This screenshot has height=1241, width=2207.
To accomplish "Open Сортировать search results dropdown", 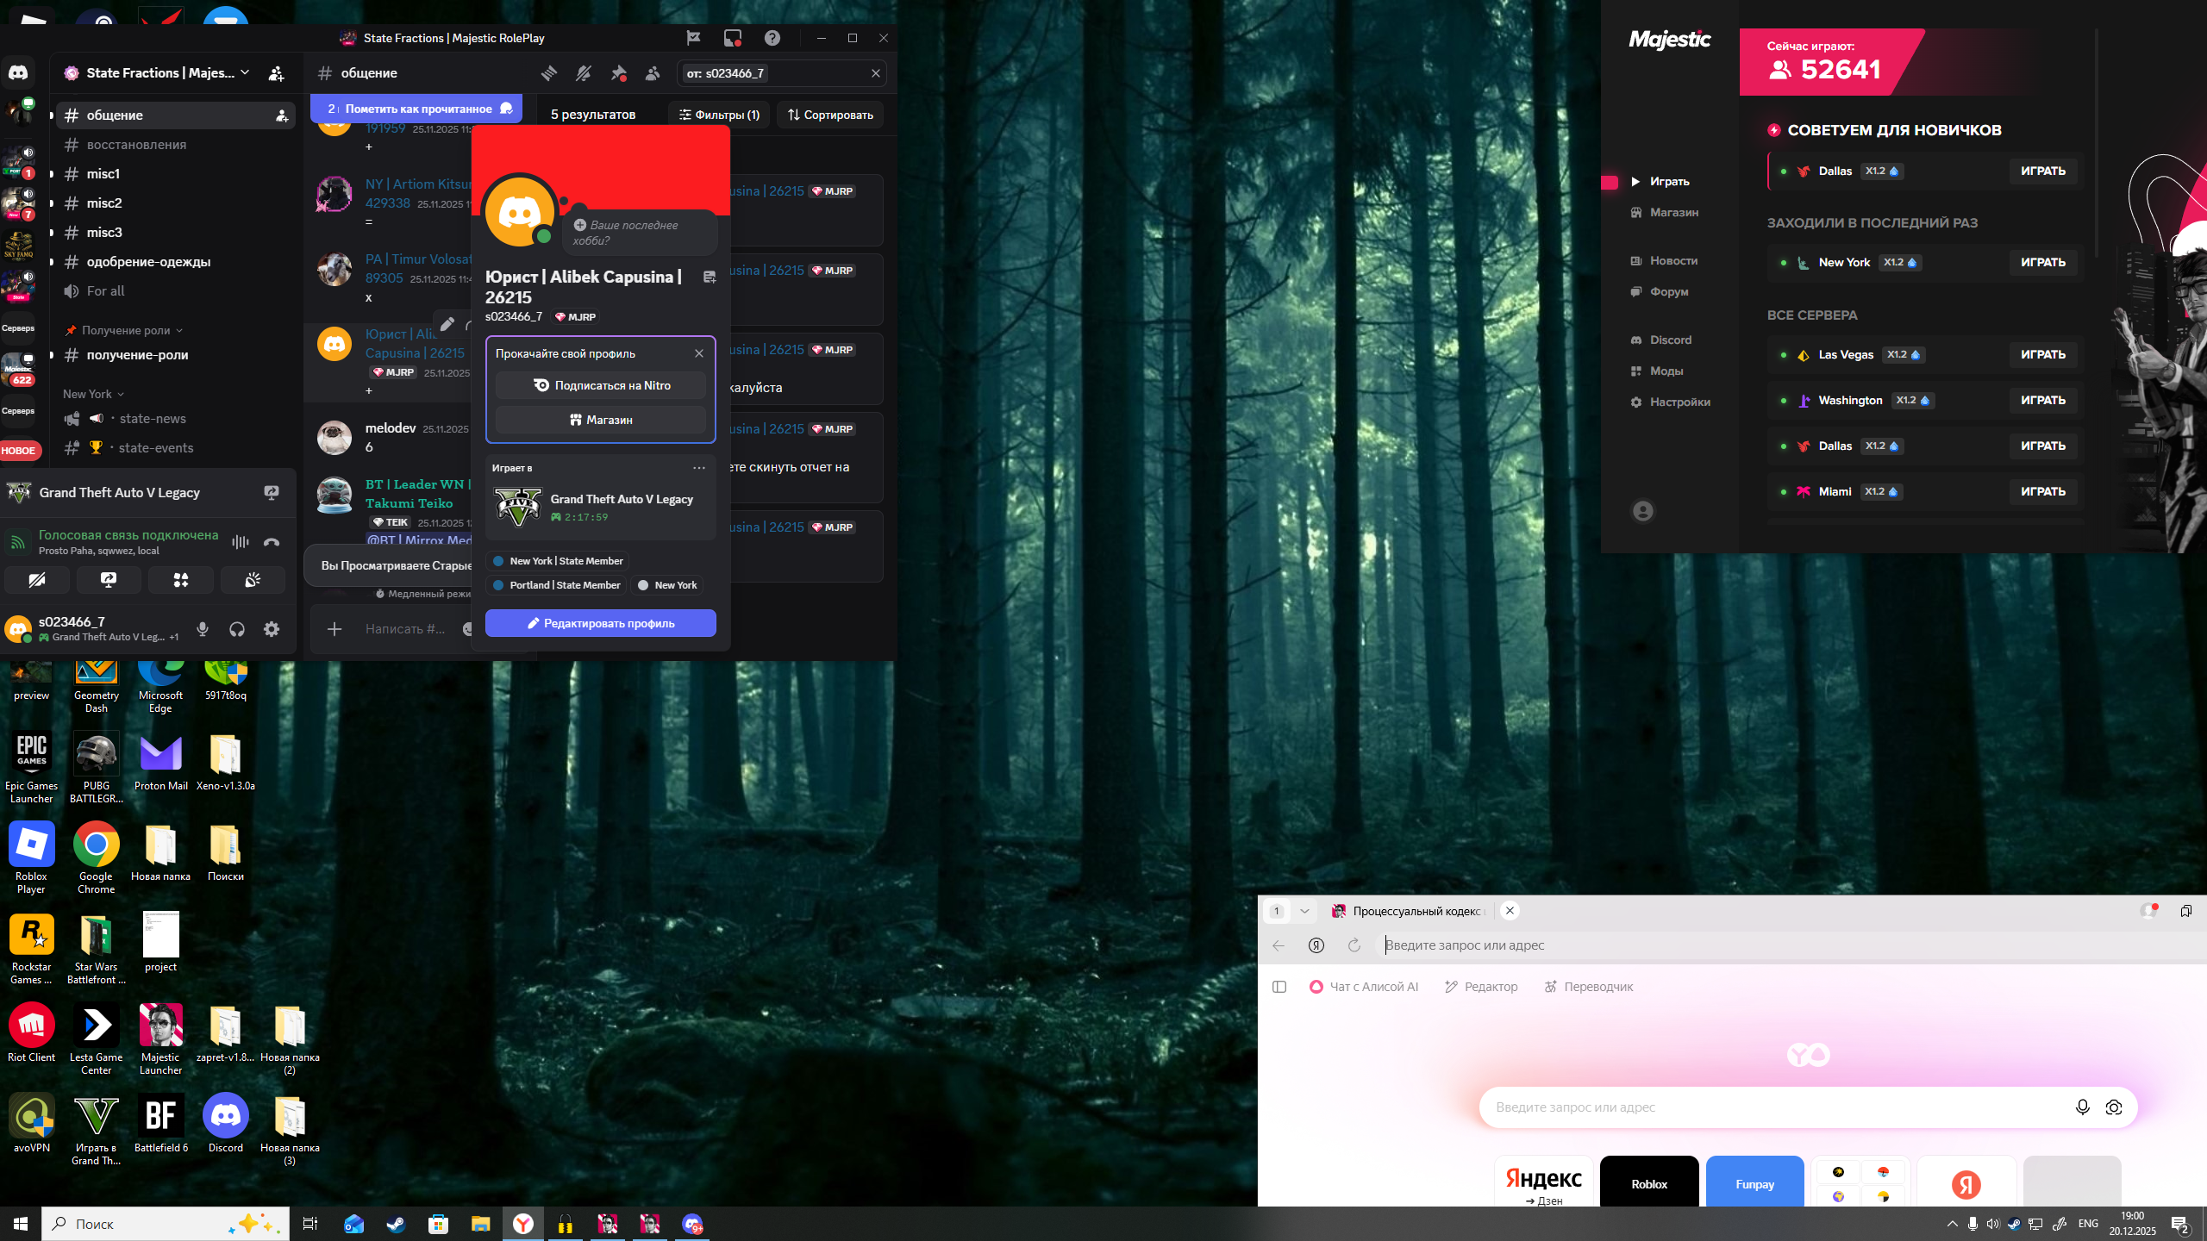I will click(830, 115).
